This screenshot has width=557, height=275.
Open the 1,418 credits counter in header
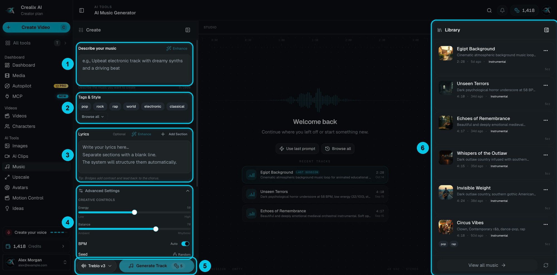click(524, 10)
